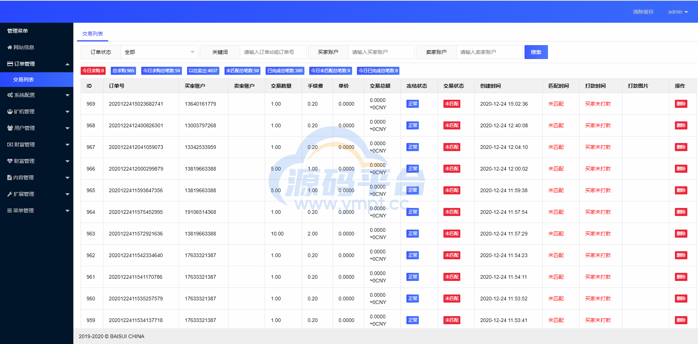698x344 pixels.
Task: Expand the 菜单管理 menu arrow
Action: [x=67, y=211]
